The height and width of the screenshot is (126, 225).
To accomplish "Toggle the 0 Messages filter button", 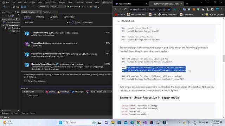I will tap(78, 92).
